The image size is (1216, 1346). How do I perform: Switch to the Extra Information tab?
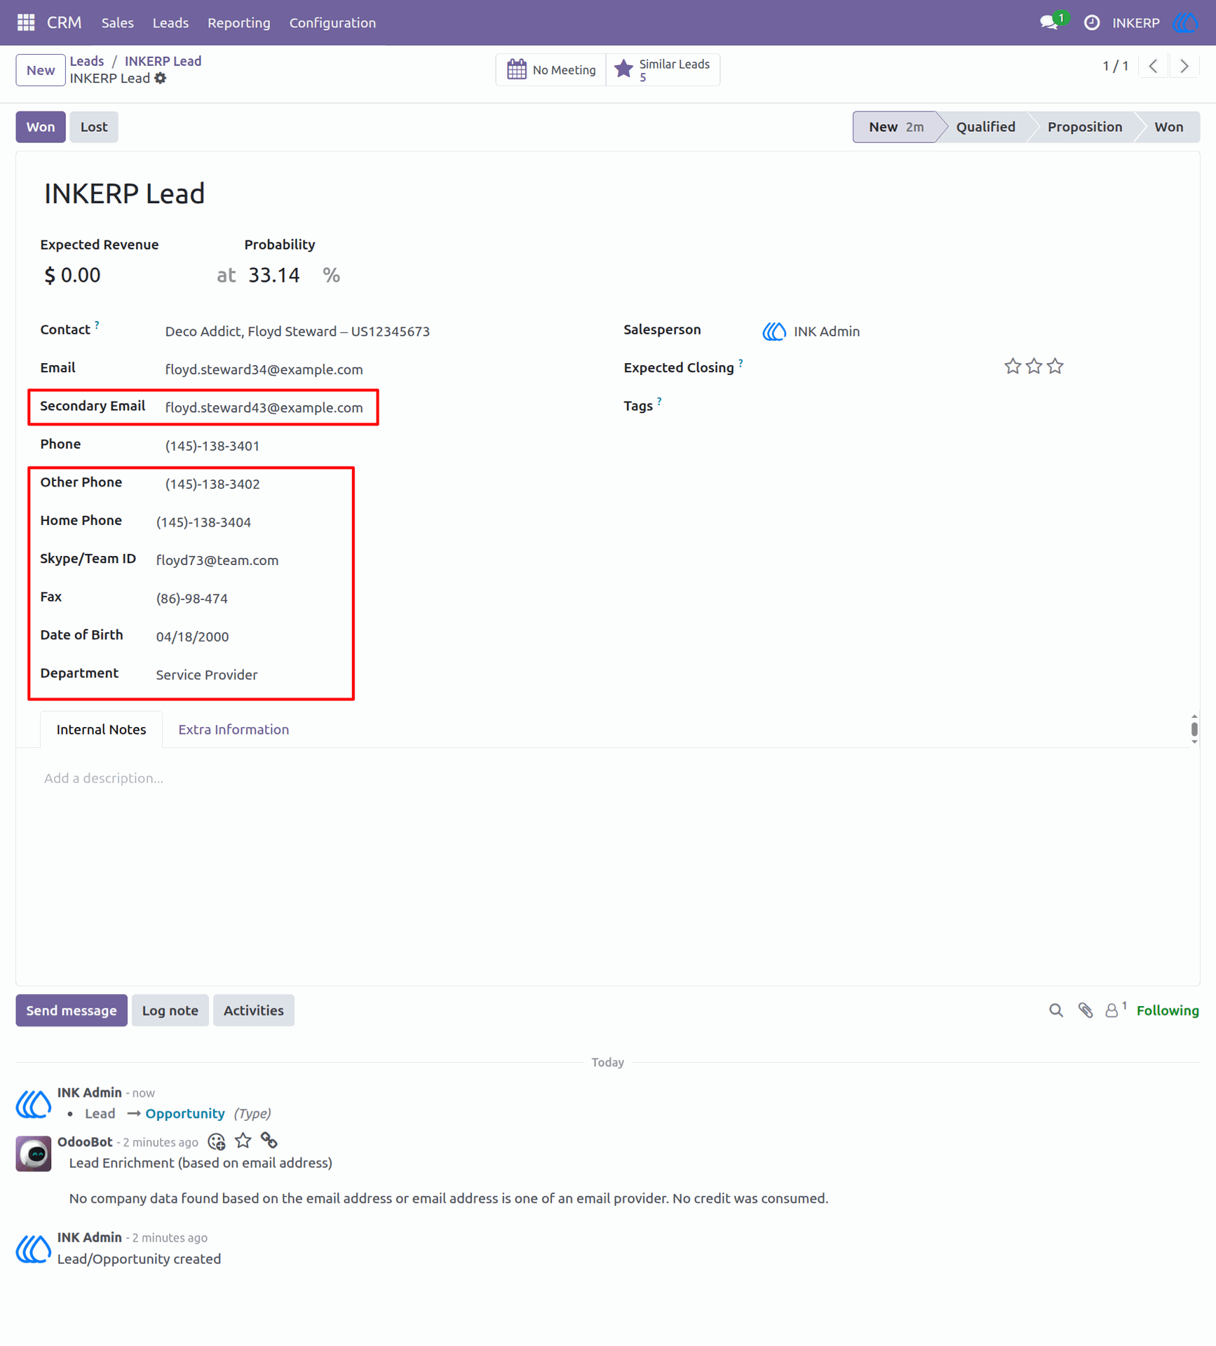(x=234, y=729)
